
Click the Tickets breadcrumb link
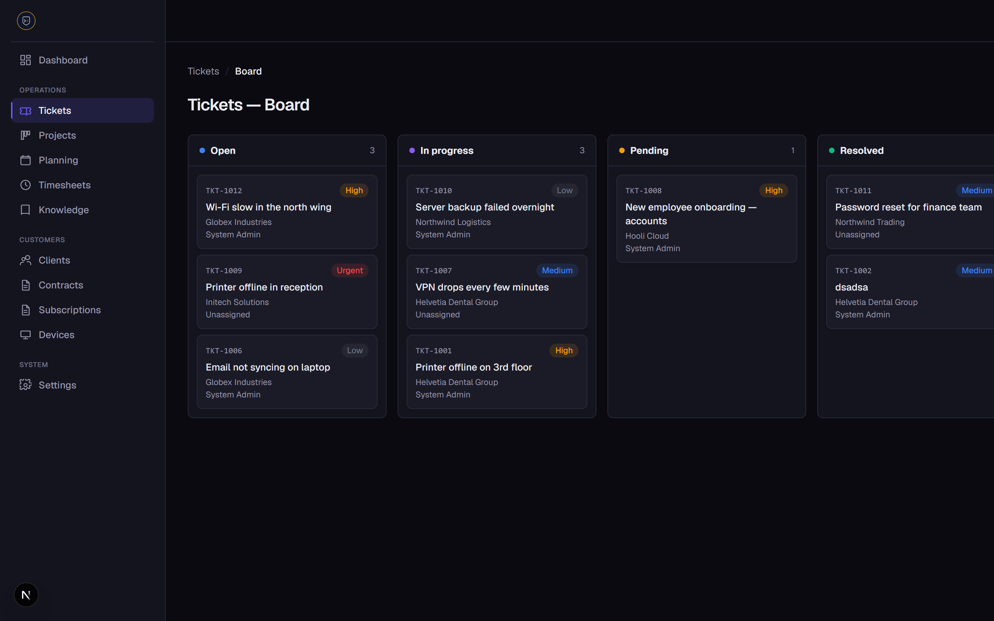click(203, 71)
